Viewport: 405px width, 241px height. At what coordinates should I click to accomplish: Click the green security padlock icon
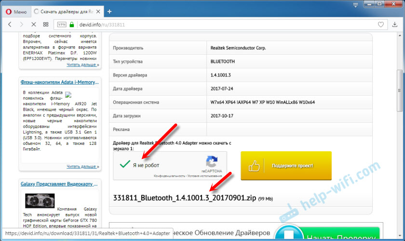tap(72, 25)
